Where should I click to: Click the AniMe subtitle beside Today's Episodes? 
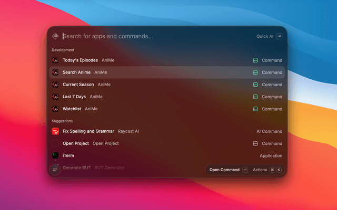click(x=108, y=60)
